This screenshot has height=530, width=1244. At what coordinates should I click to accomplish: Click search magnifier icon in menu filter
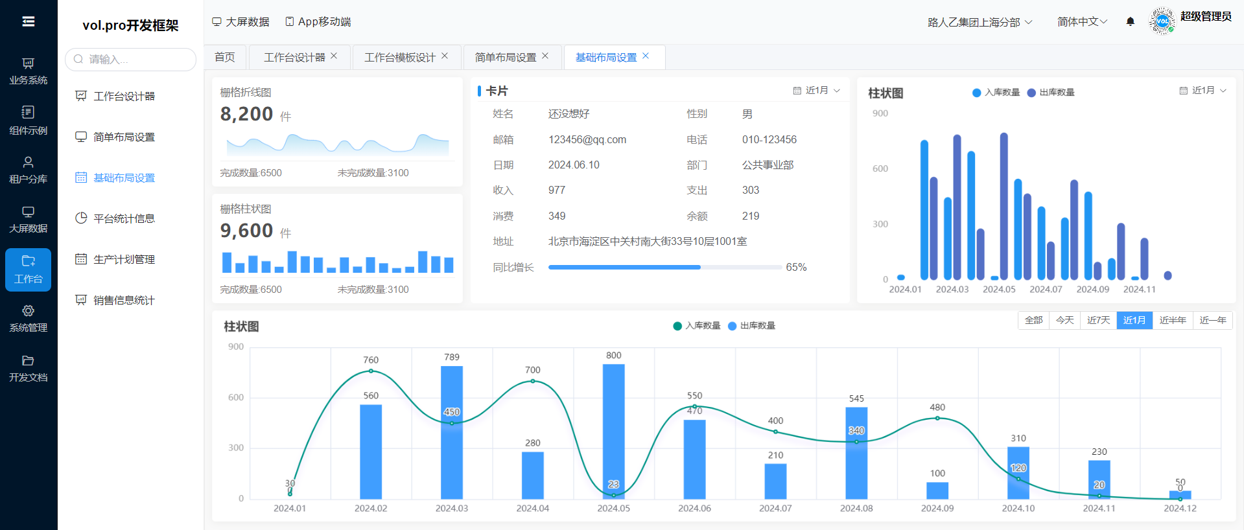click(x=78, y=59)
